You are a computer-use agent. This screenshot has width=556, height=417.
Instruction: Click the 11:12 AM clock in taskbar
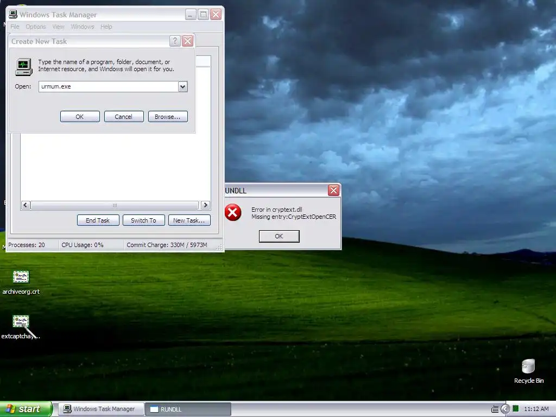[x=536, y=409]
